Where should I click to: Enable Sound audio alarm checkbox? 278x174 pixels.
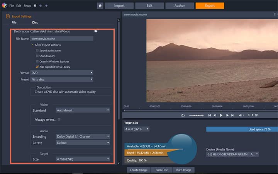[37, 51]
